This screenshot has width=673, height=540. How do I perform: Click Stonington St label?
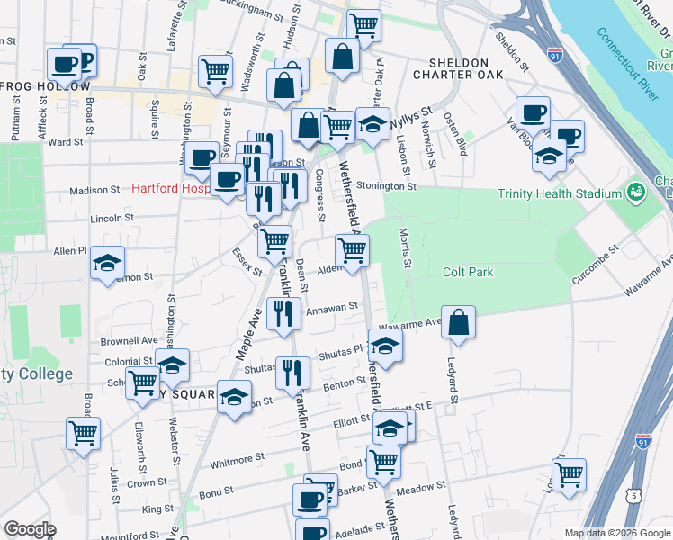(x=386, y=186)
